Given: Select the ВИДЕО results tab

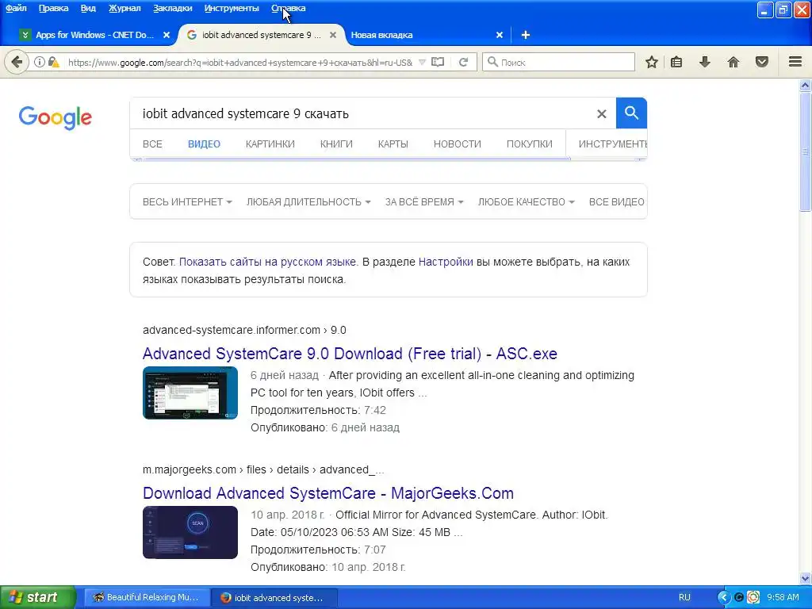Looking at the screenshot, I should coord(204,144).
